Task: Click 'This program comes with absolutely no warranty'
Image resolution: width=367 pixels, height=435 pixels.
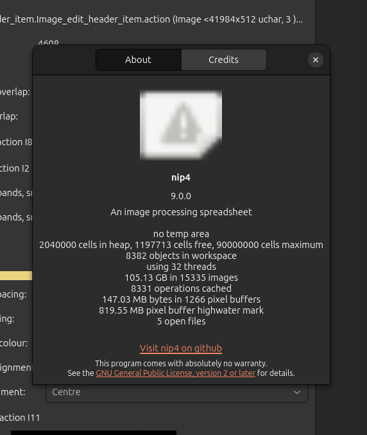Action: tap(181, 364)
